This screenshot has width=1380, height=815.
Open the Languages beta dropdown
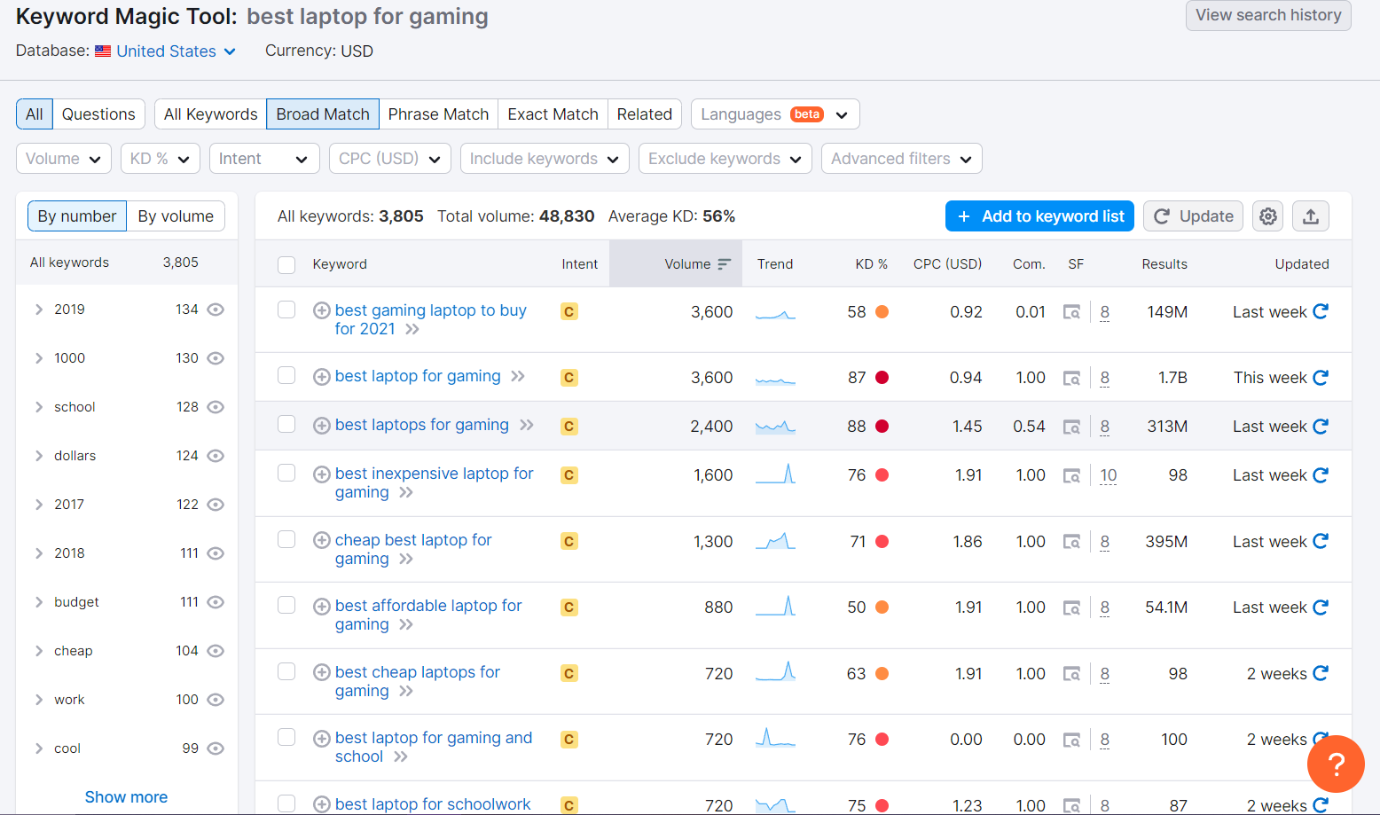pyautogui.click(x=775, y=114)
